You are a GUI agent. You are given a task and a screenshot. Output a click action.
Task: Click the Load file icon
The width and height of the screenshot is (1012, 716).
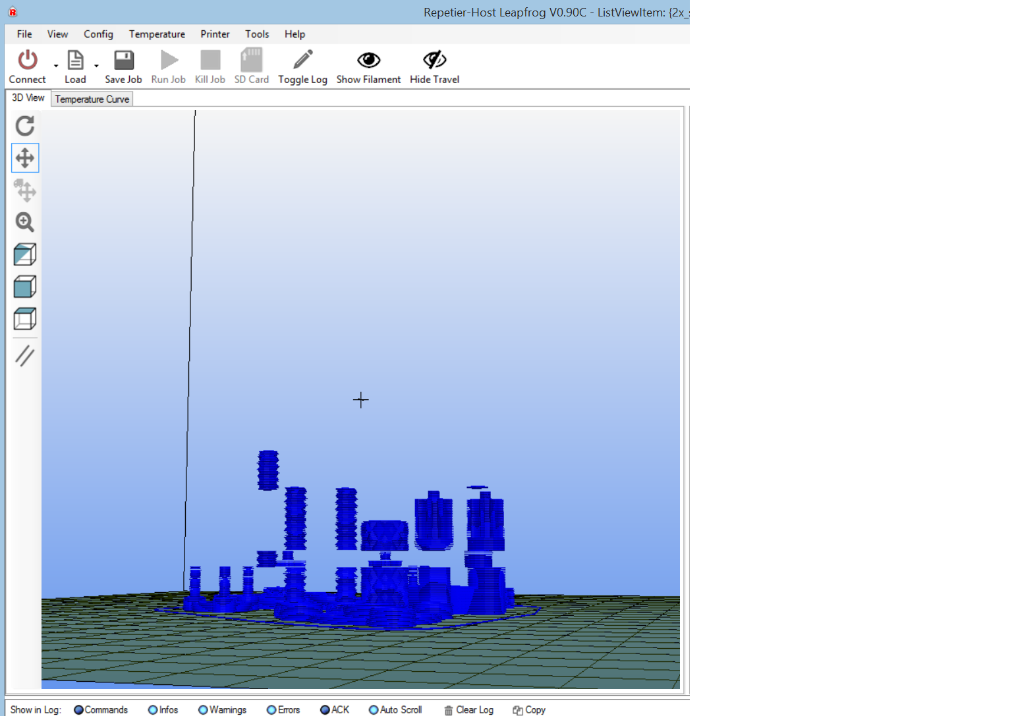tap(76, 60)
